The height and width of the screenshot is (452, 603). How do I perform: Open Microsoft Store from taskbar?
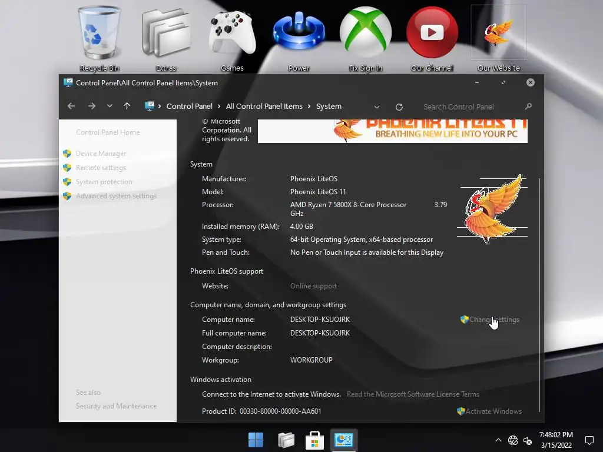coord(314,440)
